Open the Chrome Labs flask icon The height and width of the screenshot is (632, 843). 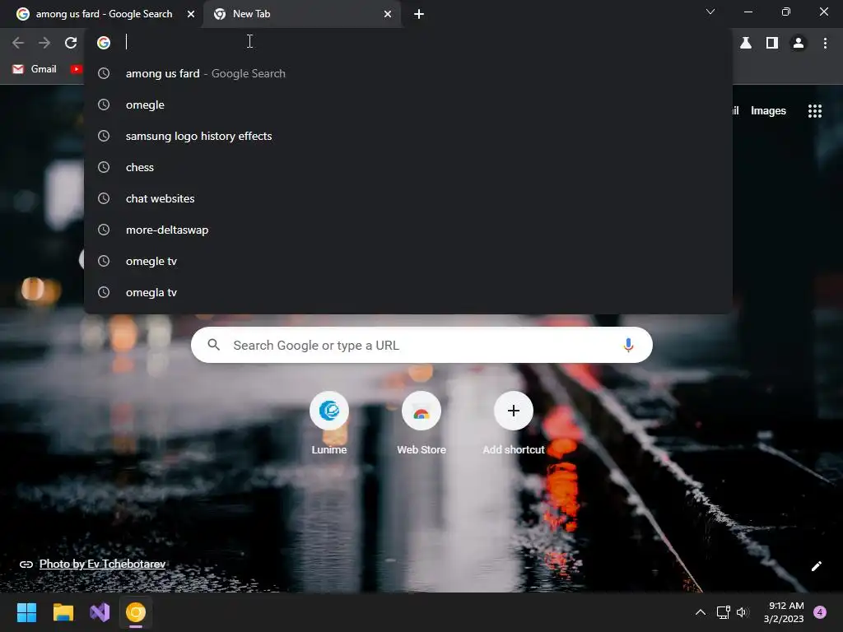click(746, 43)
